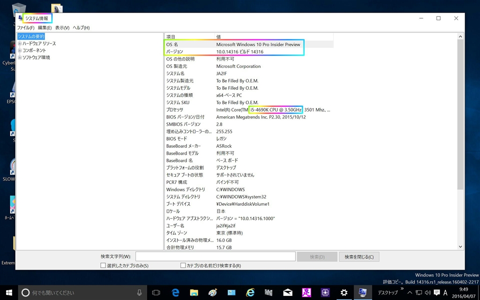The width and height of the screenshot is (480, 300).
Task: Select the システムの種類 x64 row
Action: [x=249, y=95]
